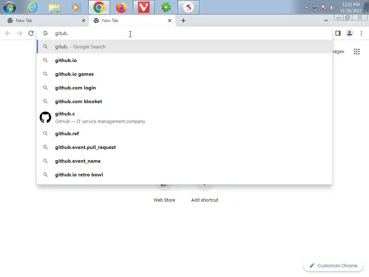Open Windows Explorer file manager from taskbar
The image size is (369, 277).
54,7
